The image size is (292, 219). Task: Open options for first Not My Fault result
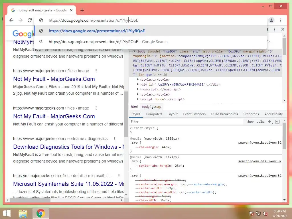coord(96,71)
